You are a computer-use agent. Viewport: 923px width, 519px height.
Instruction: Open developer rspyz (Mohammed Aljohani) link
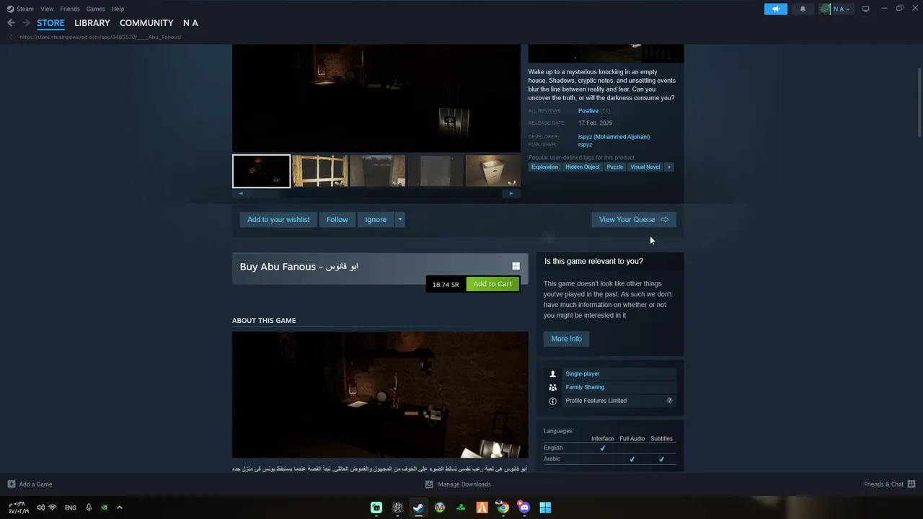[x=614, y=137]
